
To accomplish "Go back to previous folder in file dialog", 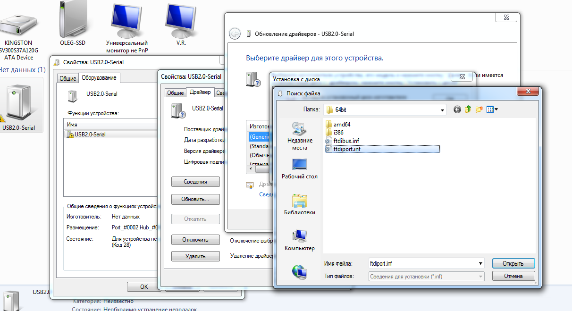I will tap(457, 109).
